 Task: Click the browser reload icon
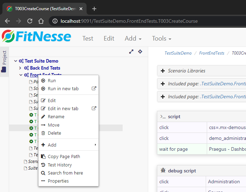tap(30, 21)
